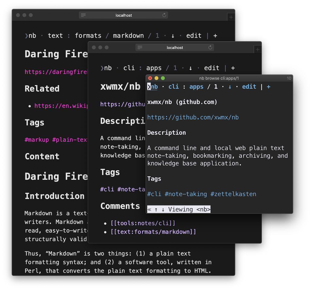Screen dimensions: 318x294
Task: Click down arrow link in middle window
Action: coord(190,68)
